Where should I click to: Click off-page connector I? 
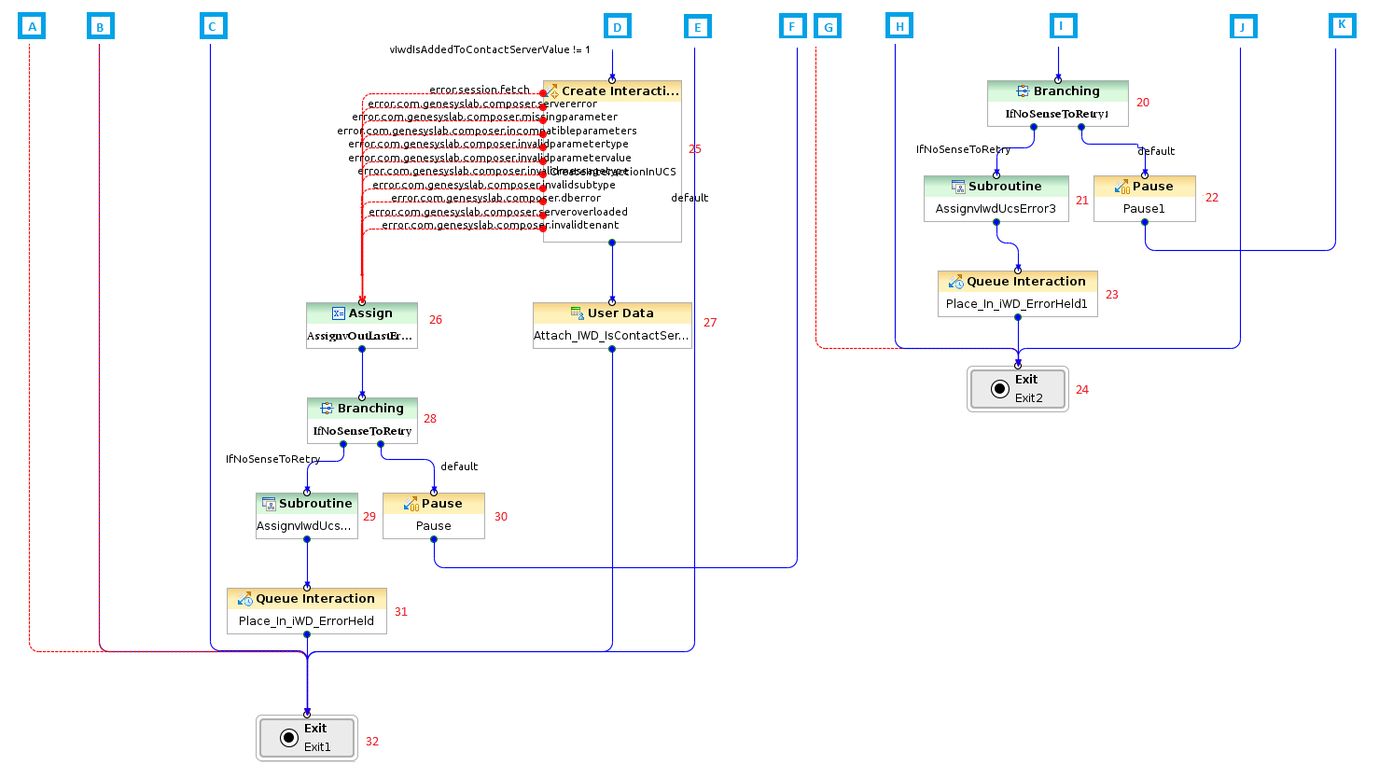(1062, 26)
